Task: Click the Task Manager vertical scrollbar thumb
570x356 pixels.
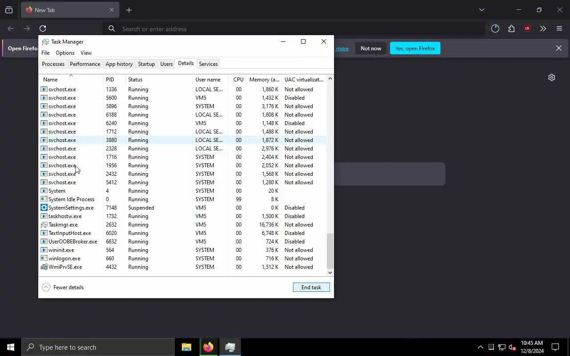Action: coord(330,250)
